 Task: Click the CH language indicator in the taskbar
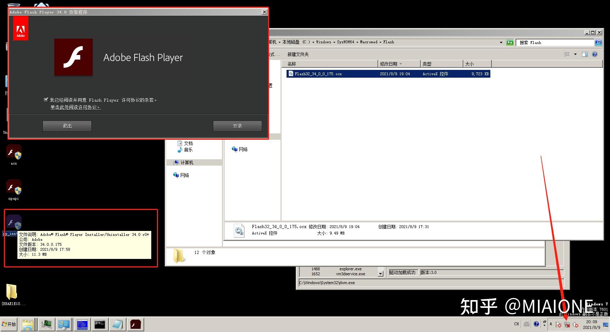516,324
